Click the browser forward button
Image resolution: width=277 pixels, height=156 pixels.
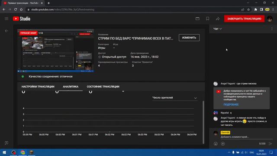[x=10, y=10]
